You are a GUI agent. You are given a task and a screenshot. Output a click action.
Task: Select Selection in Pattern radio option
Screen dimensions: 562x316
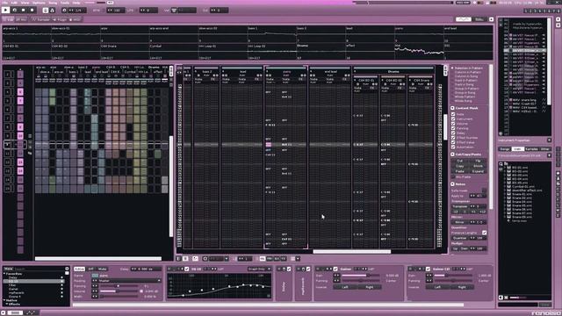tap(467, 68)
